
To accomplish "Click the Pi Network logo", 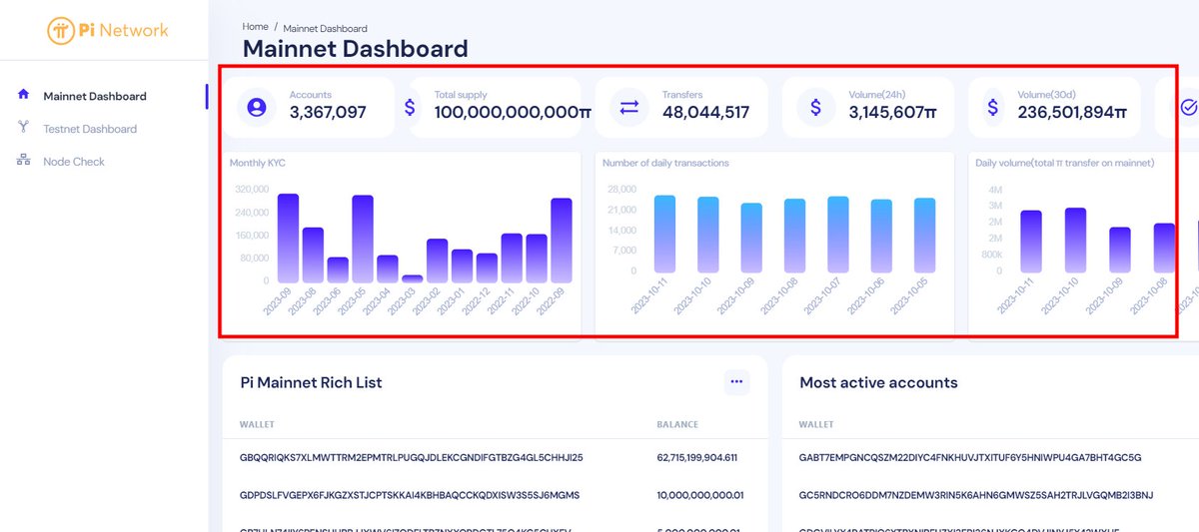I will [107, 30].
